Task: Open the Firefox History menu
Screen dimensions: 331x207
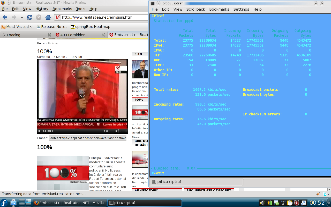Action: (x=42, y=9)
